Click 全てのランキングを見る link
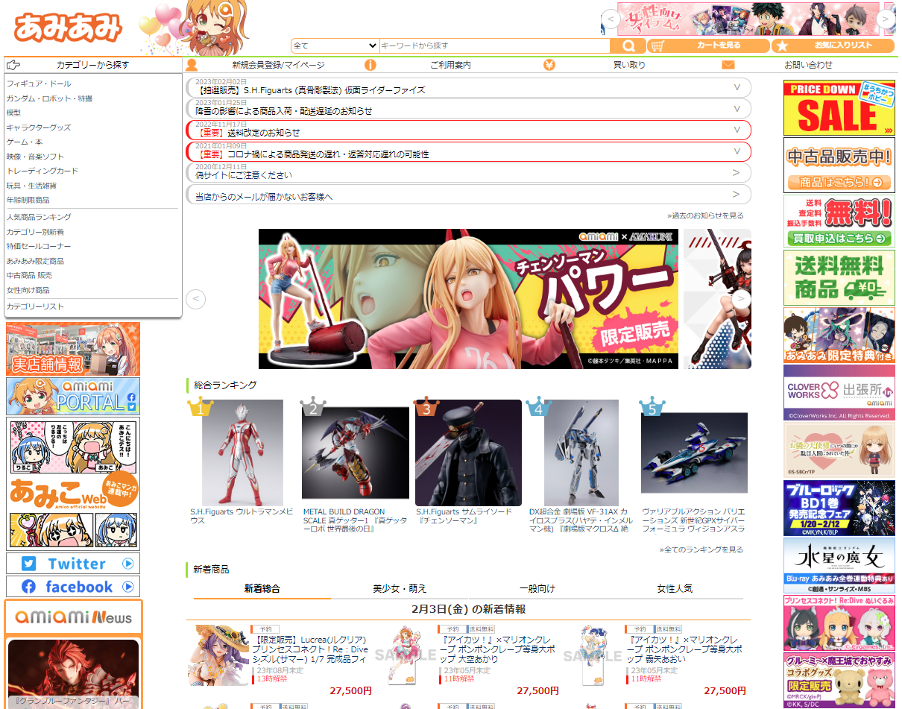The width and height of the screenshot is (902, 709). tap(701, 549)
